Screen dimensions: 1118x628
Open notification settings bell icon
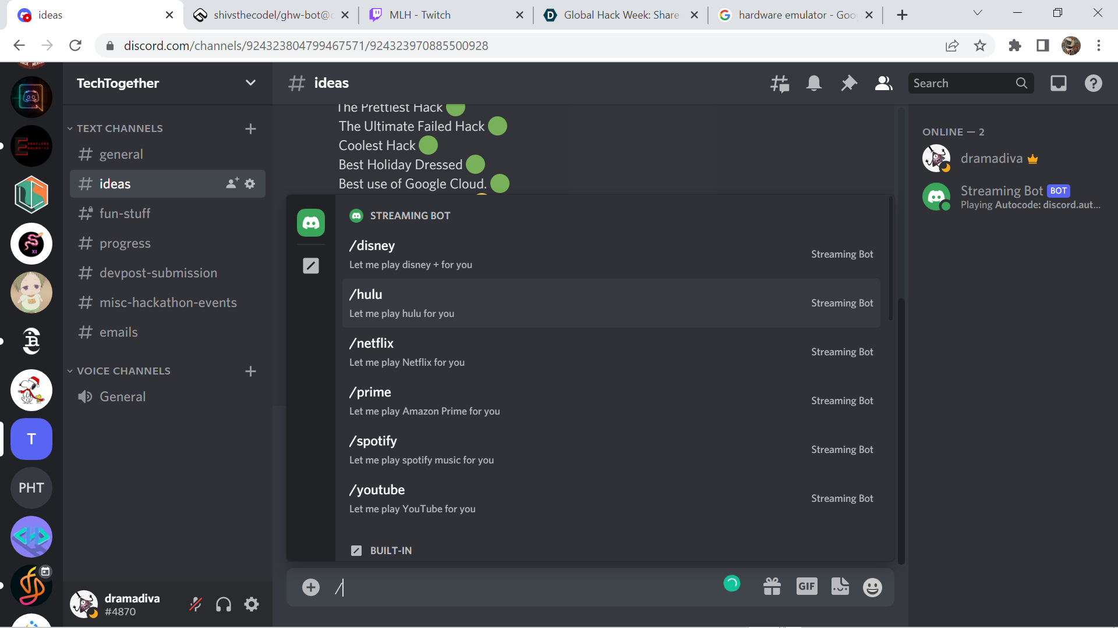tap(814, 84)
